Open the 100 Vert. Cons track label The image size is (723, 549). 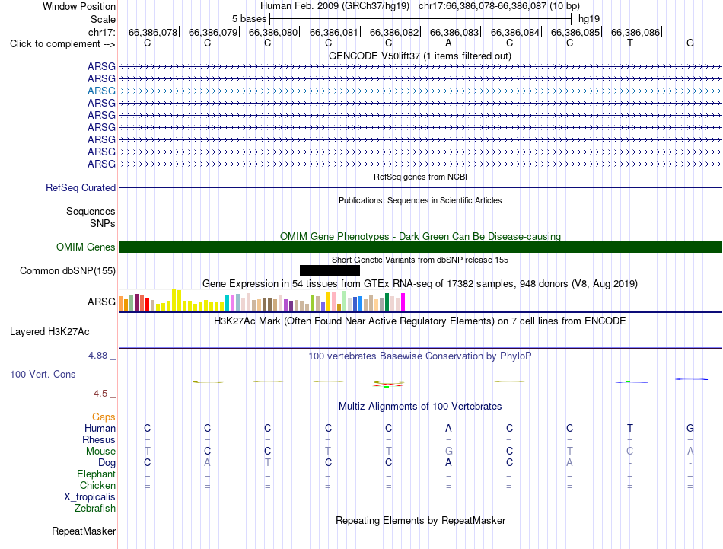click(43, 374)
